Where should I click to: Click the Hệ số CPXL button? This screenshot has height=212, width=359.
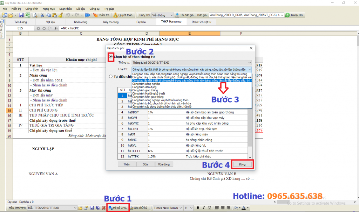point(118,208)
